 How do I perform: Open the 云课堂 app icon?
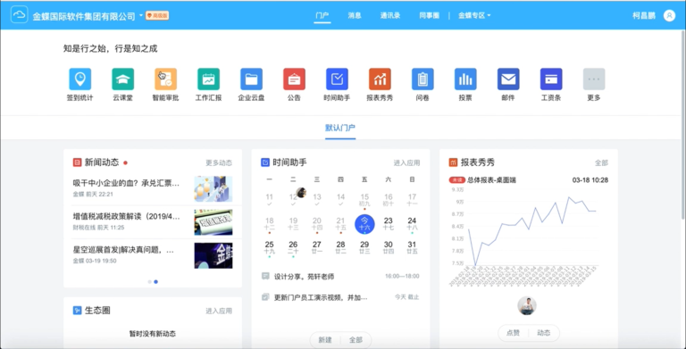[x=123, y=79]
